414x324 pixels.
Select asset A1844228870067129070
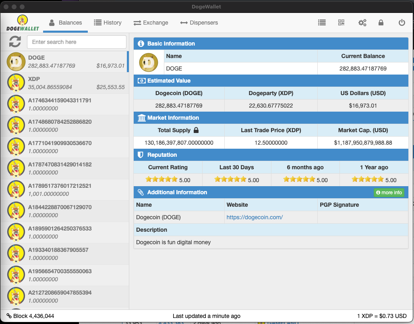coord(64,211)
